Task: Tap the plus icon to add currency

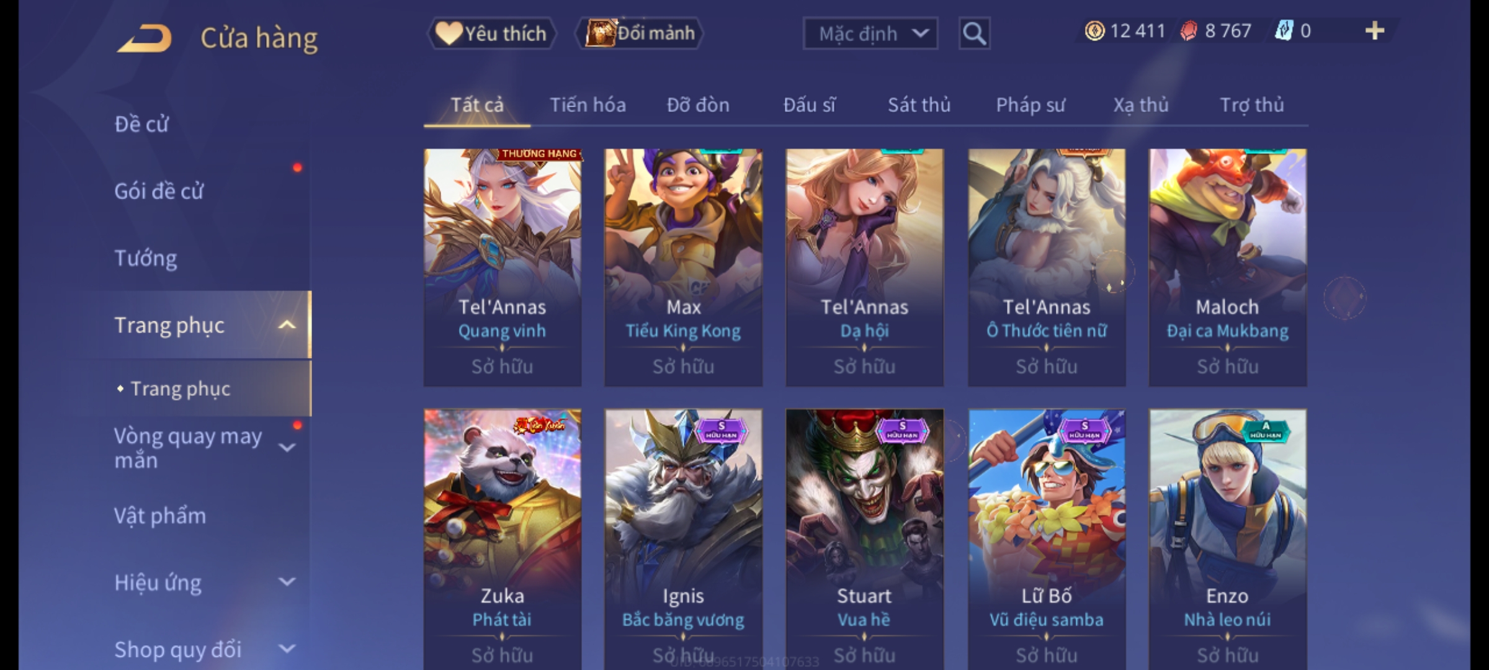Action: pyautogui.click(x=1375, y=30)
